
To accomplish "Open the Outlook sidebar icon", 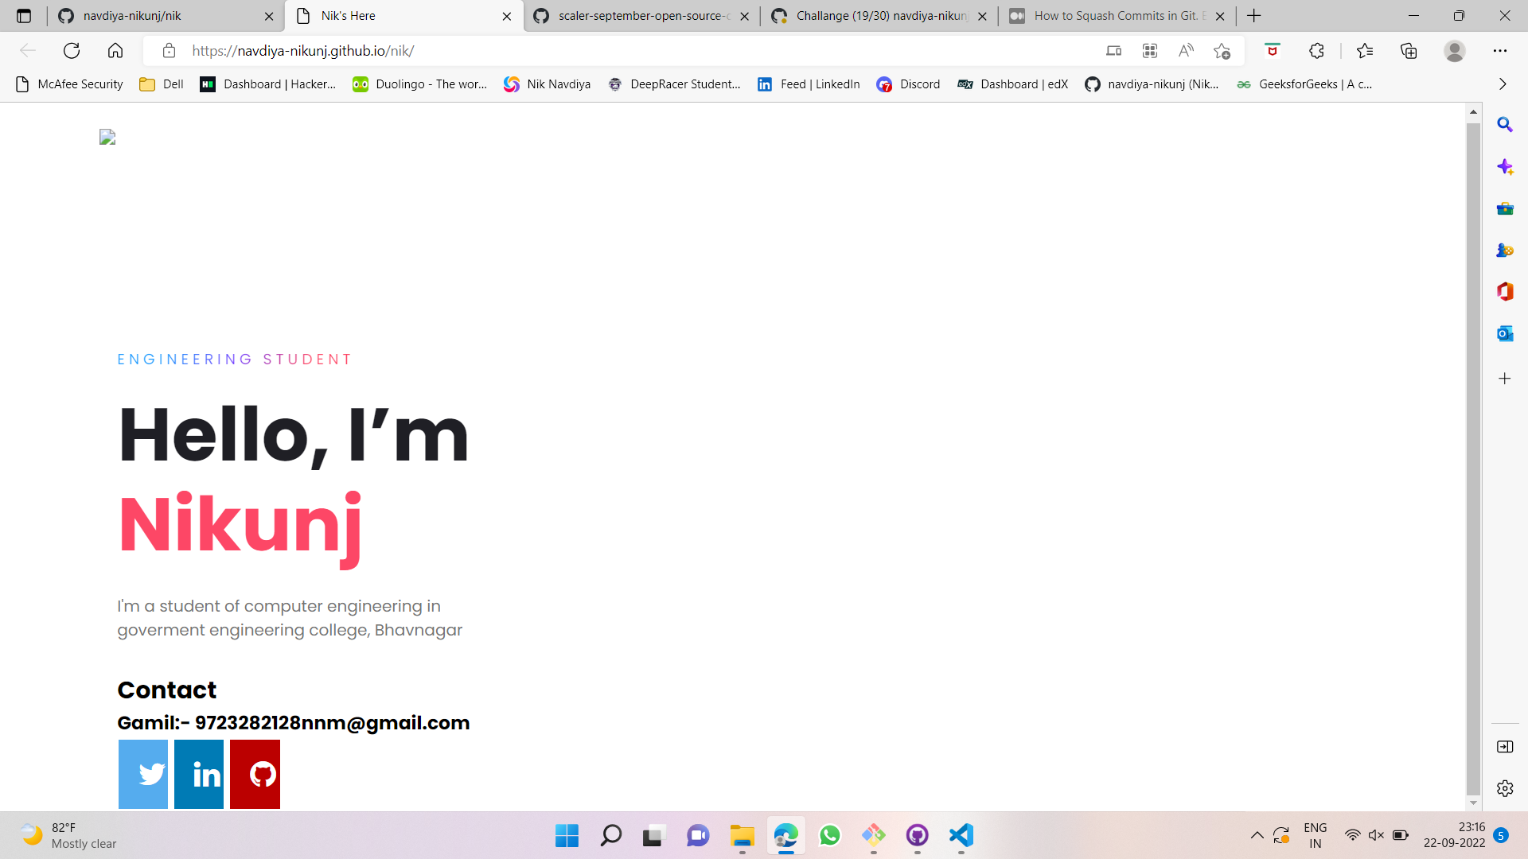I will (x=1504, y=333).
